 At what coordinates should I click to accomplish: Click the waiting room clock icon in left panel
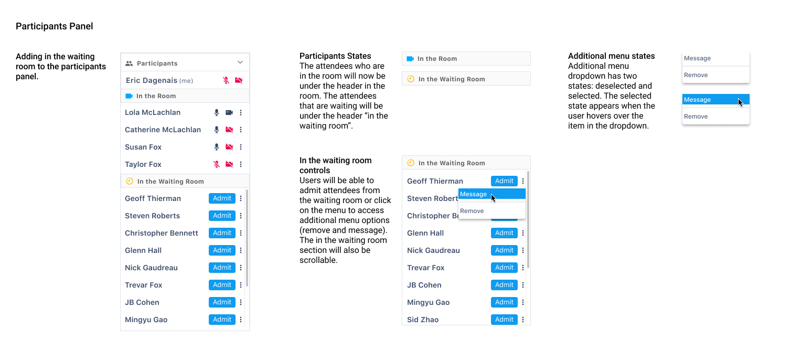click(x=130, y=182)
